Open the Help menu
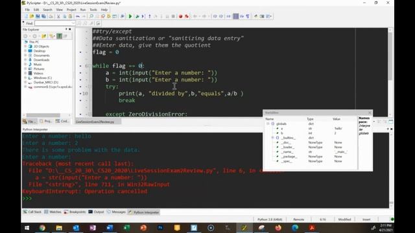415x233 pixels. pos(104,10)
